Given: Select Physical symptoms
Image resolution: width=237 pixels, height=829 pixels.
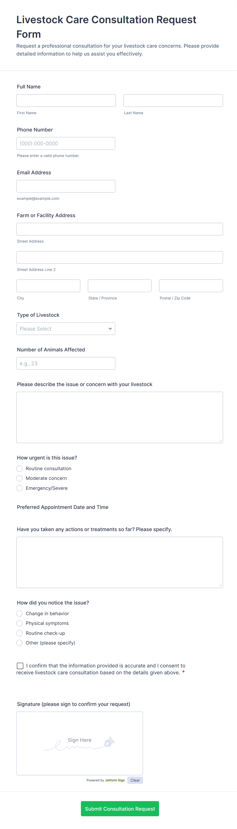Looking at the screenshot, I should click(x=19, y=623).
